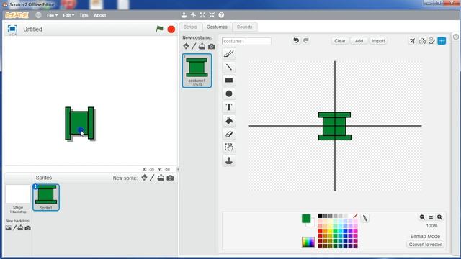Redo the paint action
This screenshot has width=461, height=259.
tap(306, 40)
